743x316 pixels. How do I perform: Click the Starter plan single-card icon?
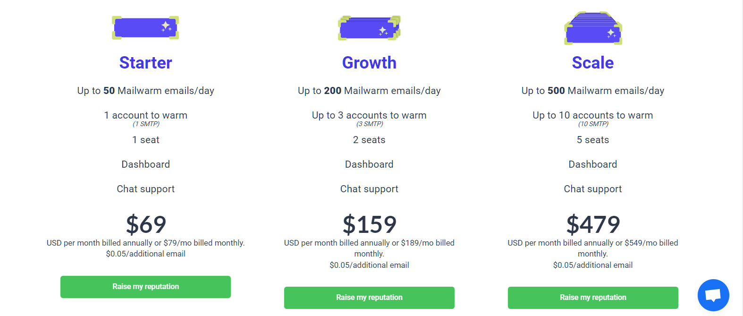pyautogui.click(x=145, y=28)
